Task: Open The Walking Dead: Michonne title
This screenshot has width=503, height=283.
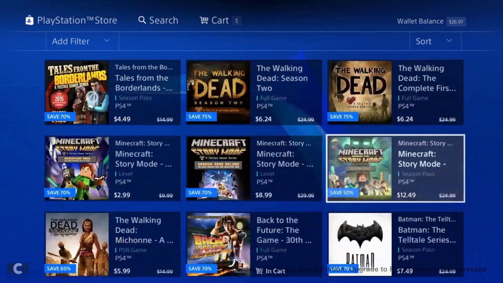Action: pyautogui.click(x=145, y=230)
